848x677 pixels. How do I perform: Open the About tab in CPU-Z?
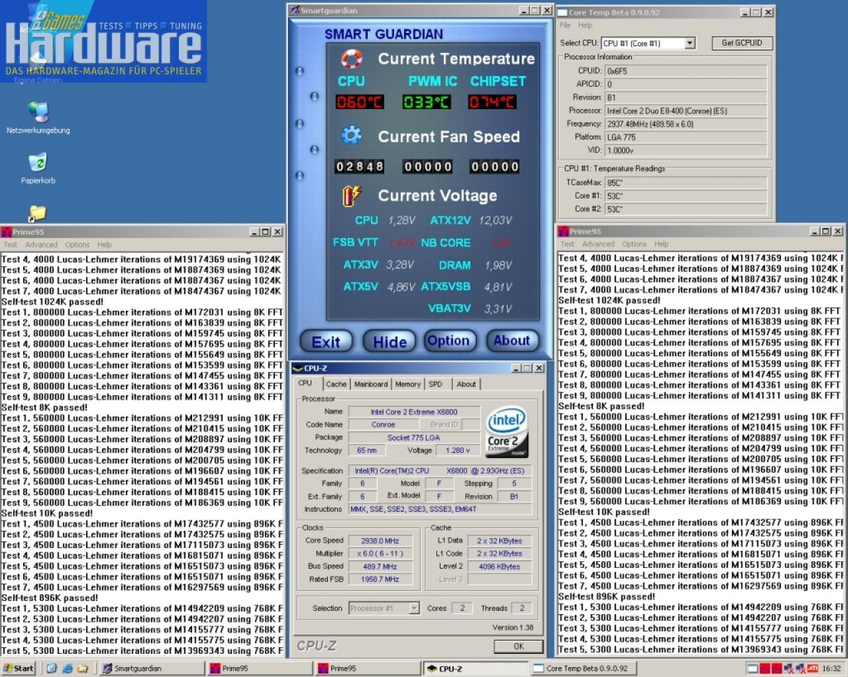tap(466, 384)
